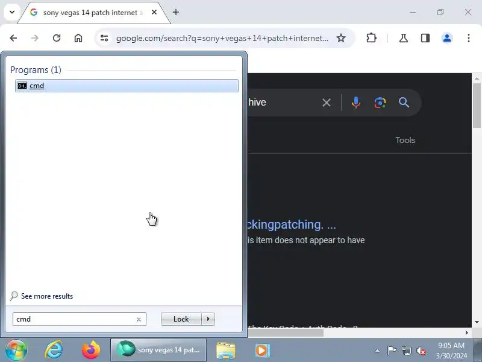This screenshot has height=362, width=482.
Task: Clear the Start menu search box
Action: [x=139, y=320]
